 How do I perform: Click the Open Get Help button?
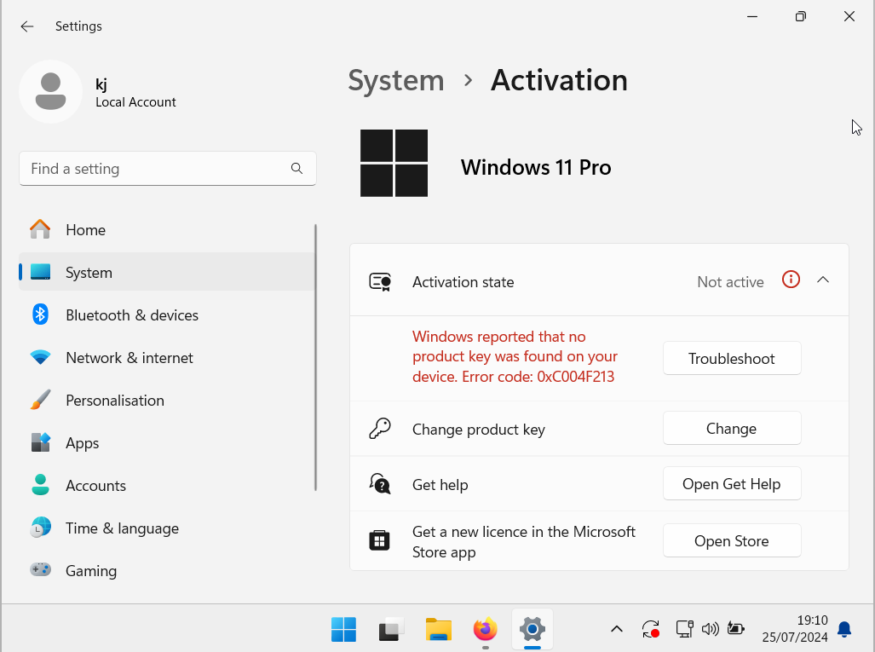(732, 483)
